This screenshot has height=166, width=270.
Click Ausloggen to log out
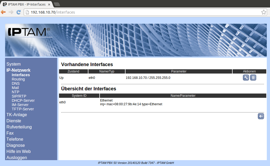[17, 157]
